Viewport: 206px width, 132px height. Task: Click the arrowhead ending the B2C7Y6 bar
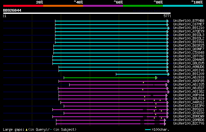coord(165,124)
